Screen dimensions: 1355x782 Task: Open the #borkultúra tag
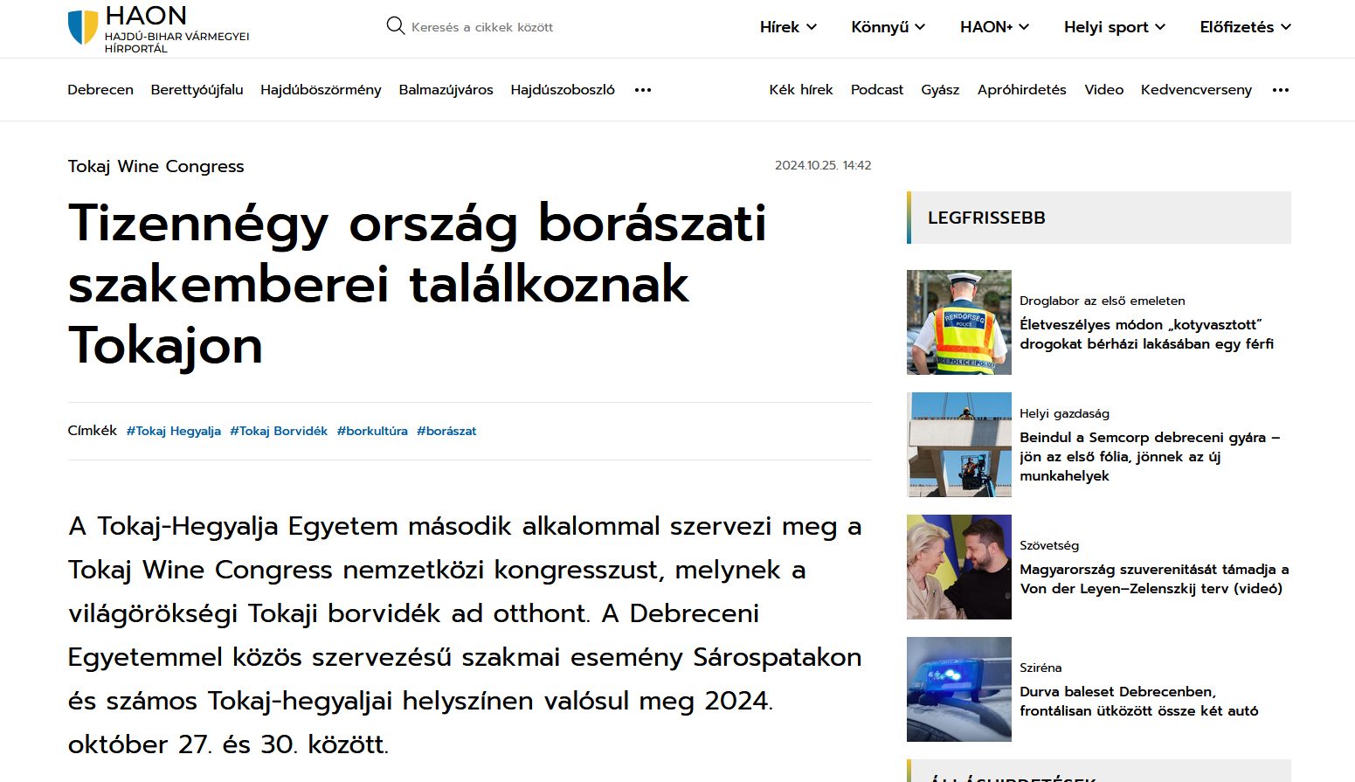point(372,431)
